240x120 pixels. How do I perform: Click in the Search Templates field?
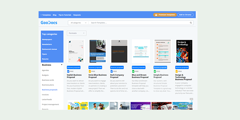pyautogui.click(x=139, y=23)
